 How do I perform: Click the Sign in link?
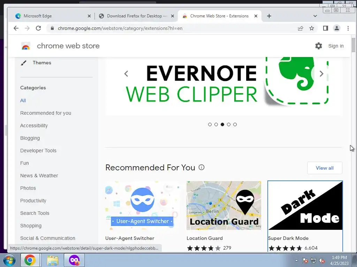(336, 46)
